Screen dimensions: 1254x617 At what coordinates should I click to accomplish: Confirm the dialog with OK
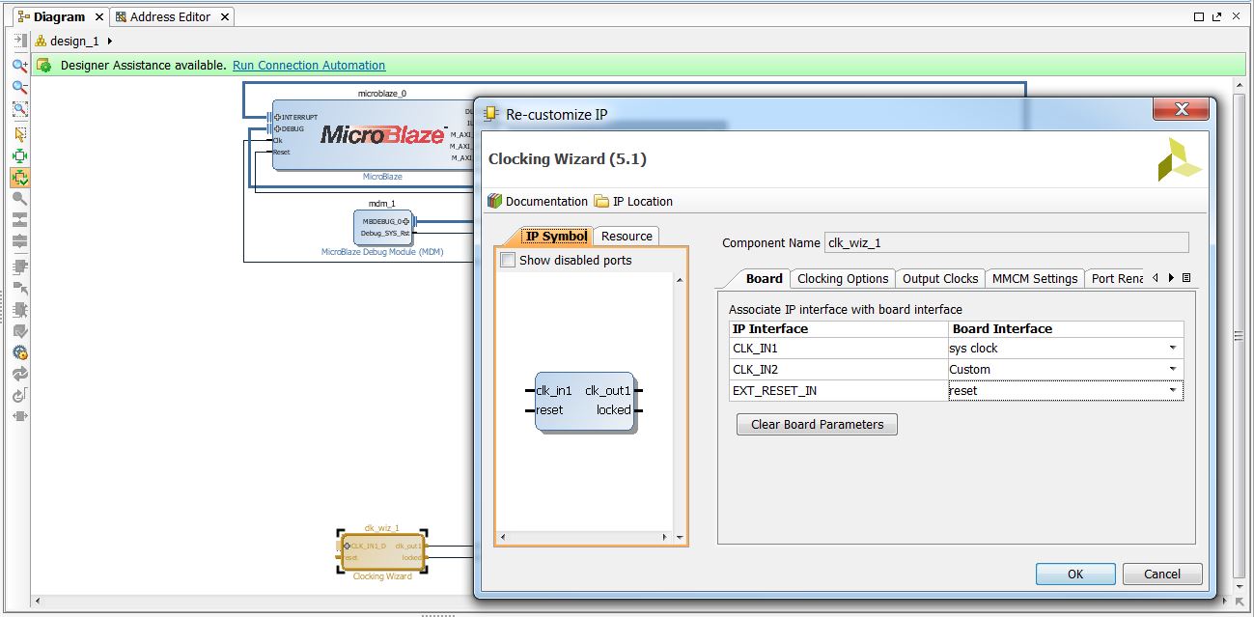point(1075,574)
